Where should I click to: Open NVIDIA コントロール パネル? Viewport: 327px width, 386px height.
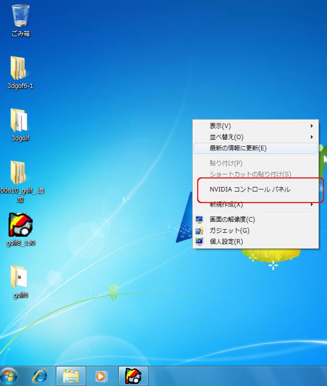[256, 189]
